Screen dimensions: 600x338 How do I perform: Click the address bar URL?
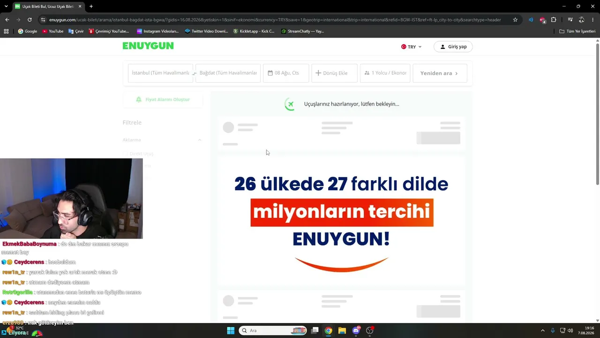275,20
